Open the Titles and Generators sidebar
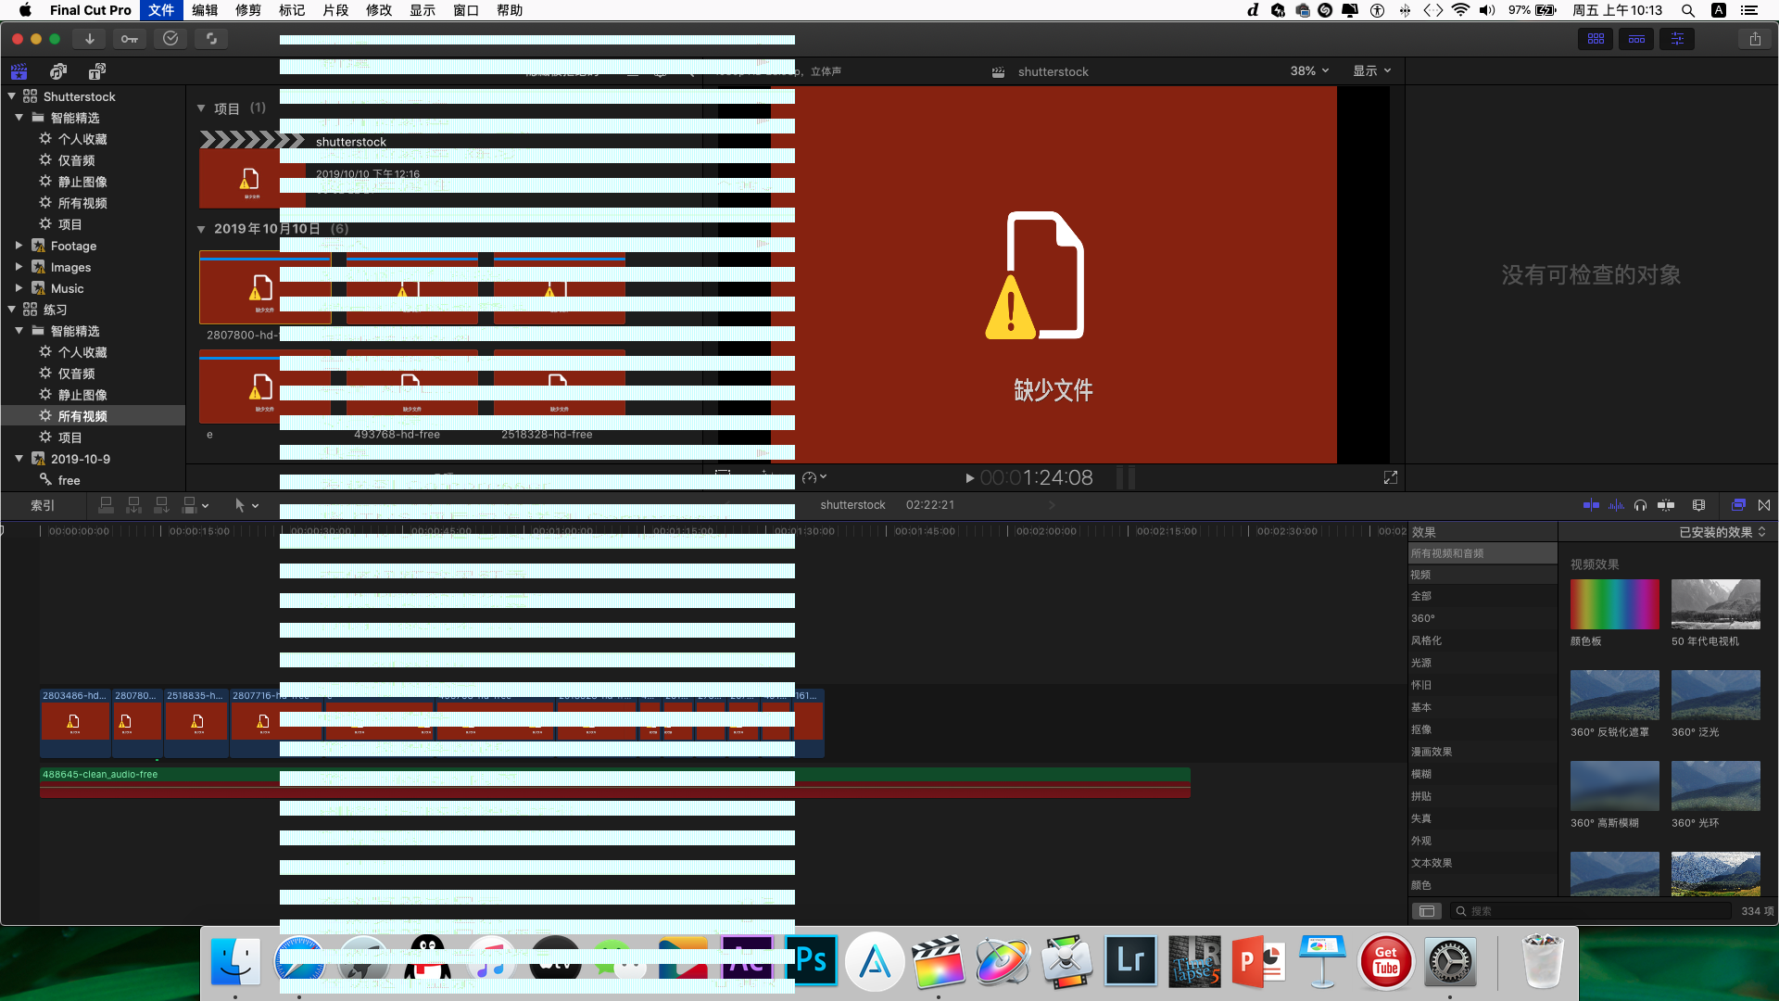1779x1001 pixels. click(96, 71)
